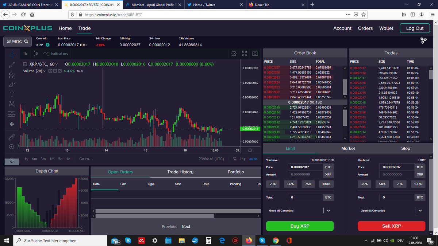Open the File Explorer taskbar icon
The height and width of the screenshot is (246, 438).
click(182, 241)
